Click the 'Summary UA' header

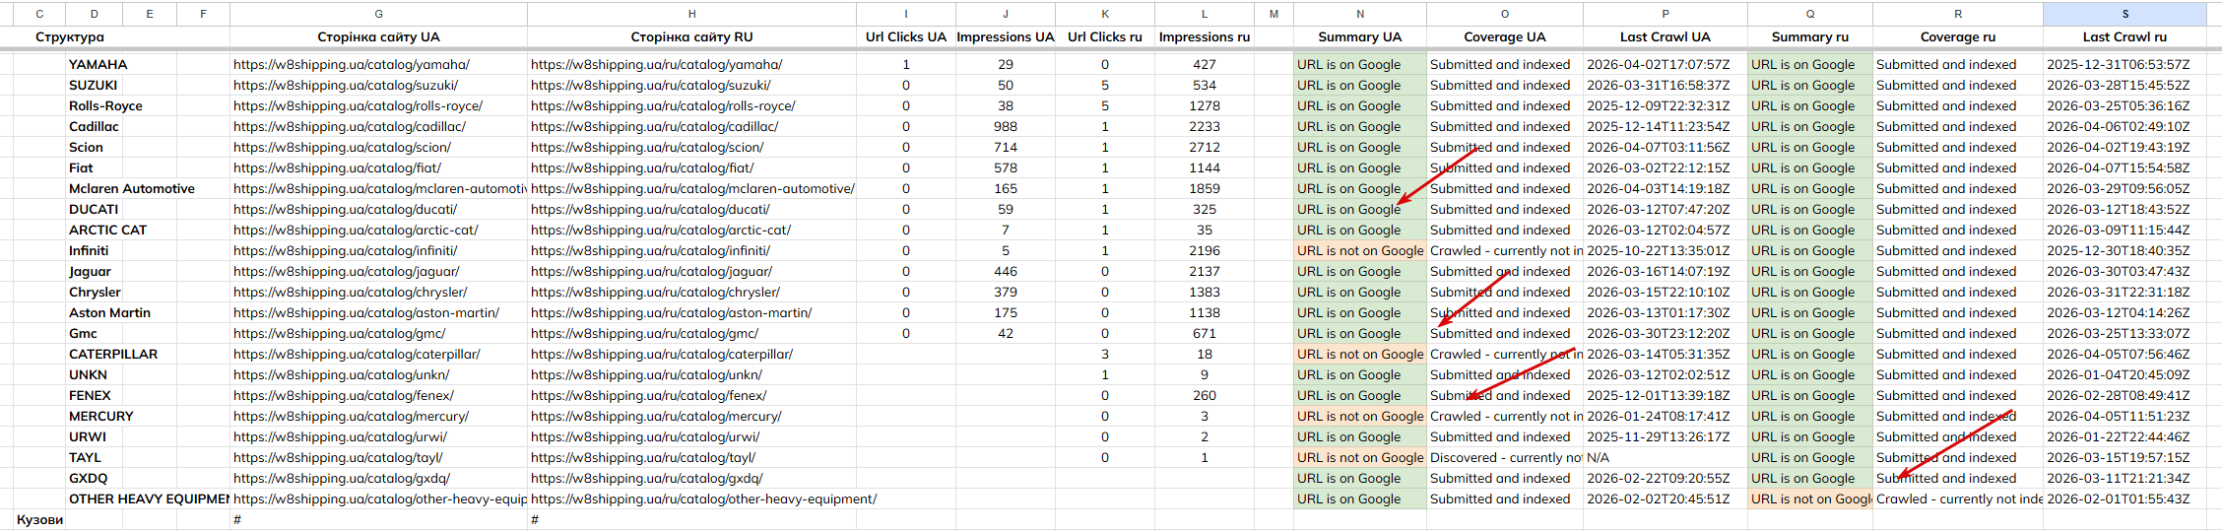(x=1360, y=37)
